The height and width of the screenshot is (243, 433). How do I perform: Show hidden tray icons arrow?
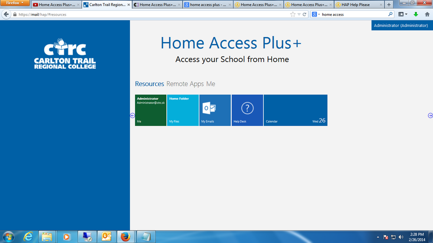[378, 237]
